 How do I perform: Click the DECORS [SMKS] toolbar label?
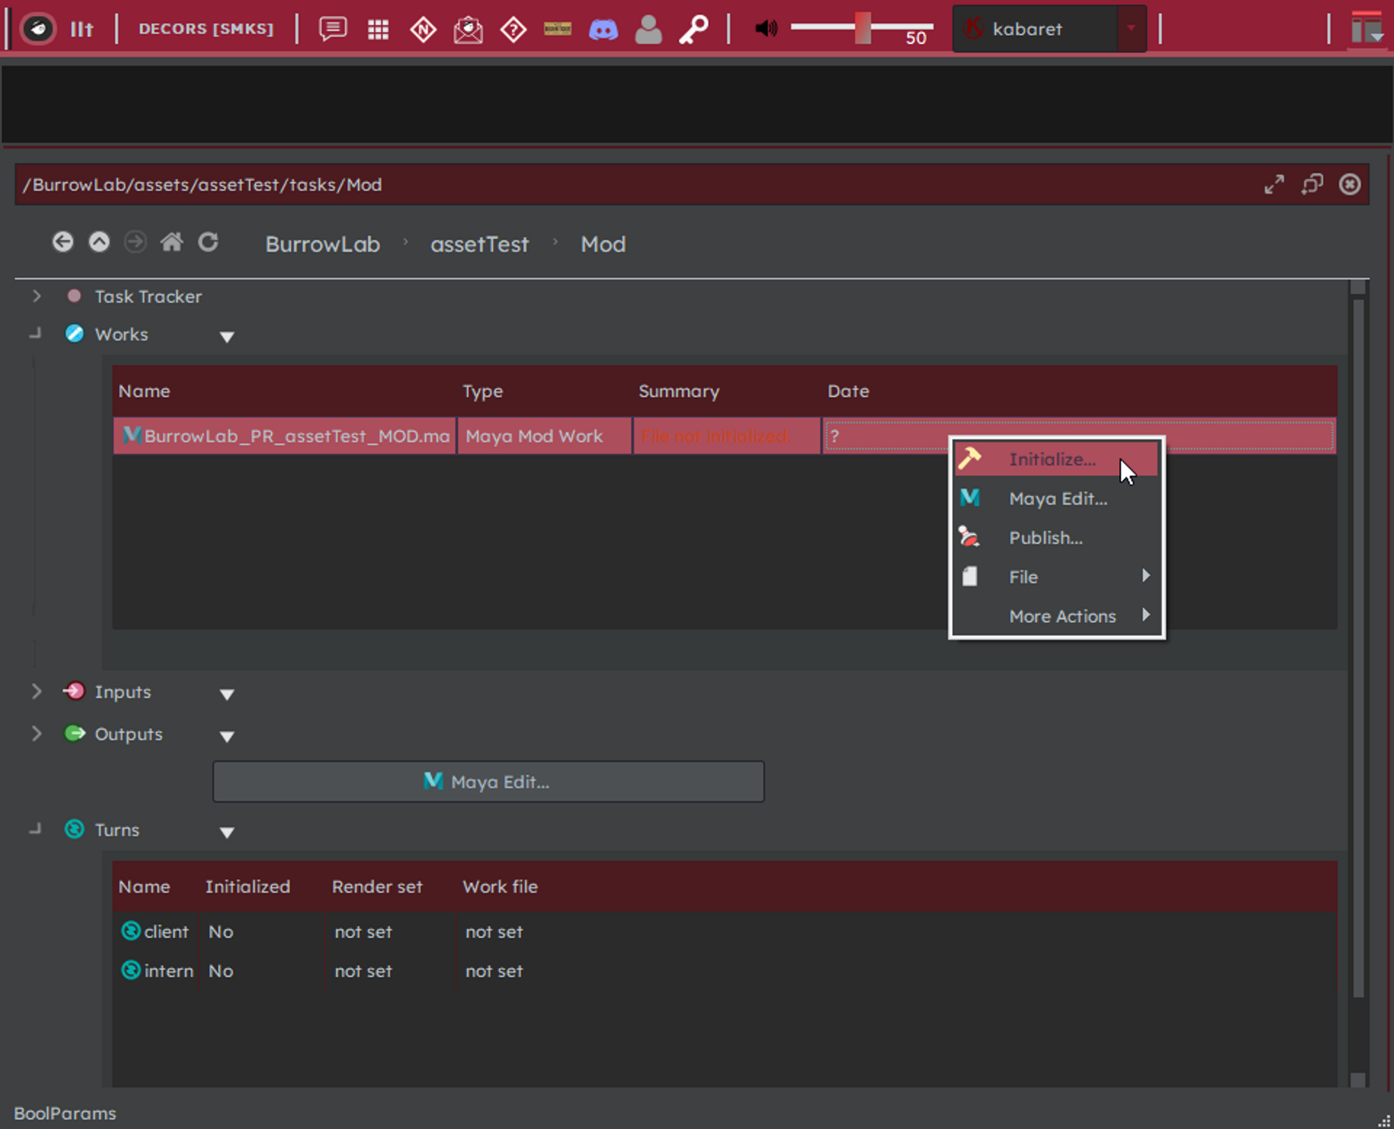(206, 29)
